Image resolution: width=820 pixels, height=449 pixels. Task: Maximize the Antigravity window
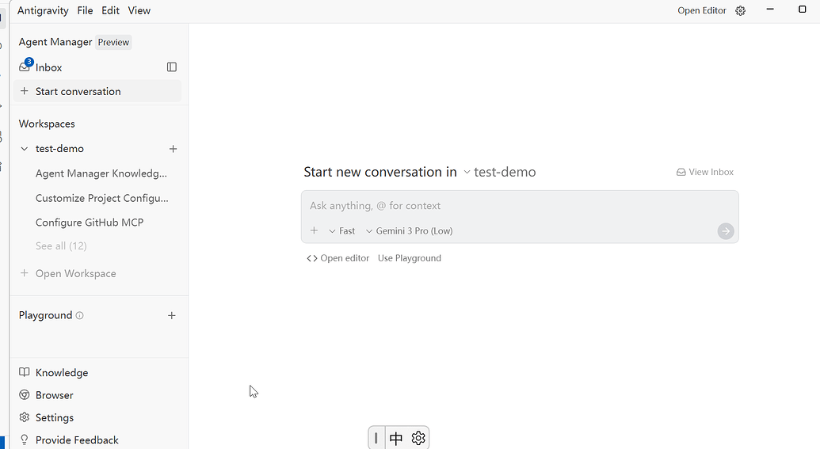803,10
